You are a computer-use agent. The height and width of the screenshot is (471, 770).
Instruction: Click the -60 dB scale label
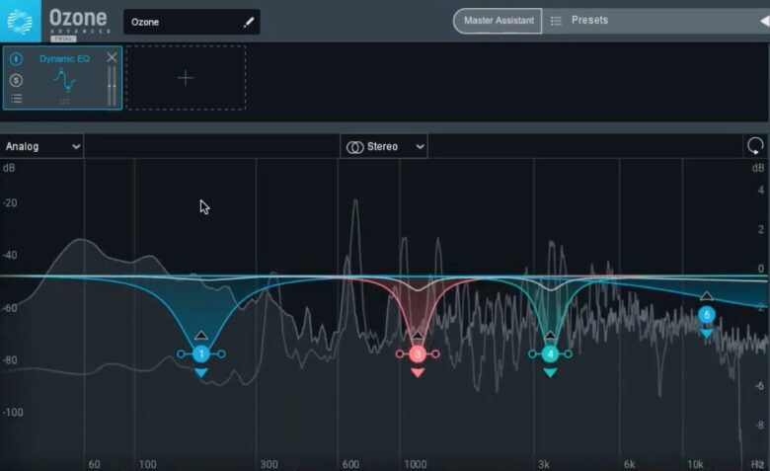[x=10, y=308]
